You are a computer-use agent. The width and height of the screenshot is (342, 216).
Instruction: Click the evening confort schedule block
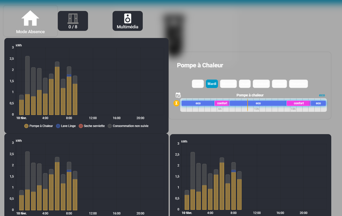click(299, 103)
